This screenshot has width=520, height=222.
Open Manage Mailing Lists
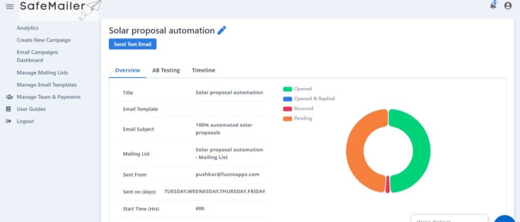[x=42, y=73]
